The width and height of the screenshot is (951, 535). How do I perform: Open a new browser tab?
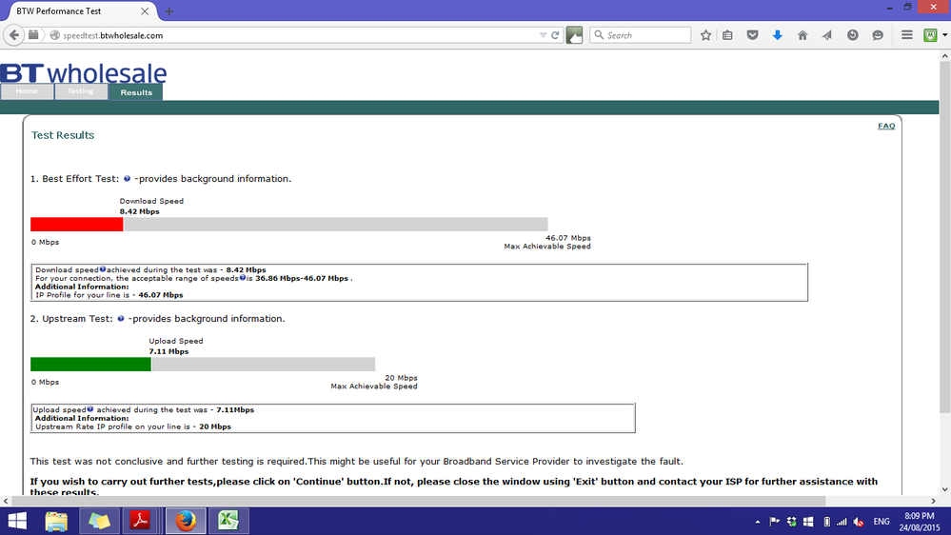(168, 10)
